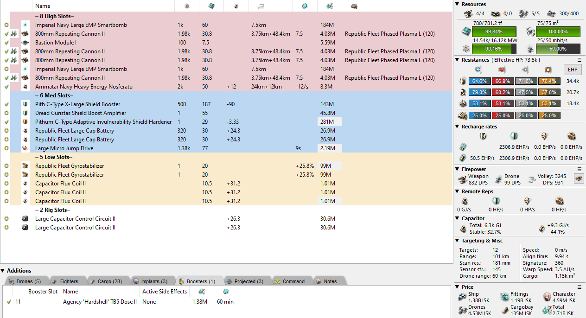Click the Bastion Module I icon

(x=25, y=43)
